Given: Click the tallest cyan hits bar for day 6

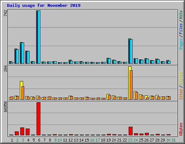Looking at the screenshot, I should pyautogui.click(x=39, y=37).
